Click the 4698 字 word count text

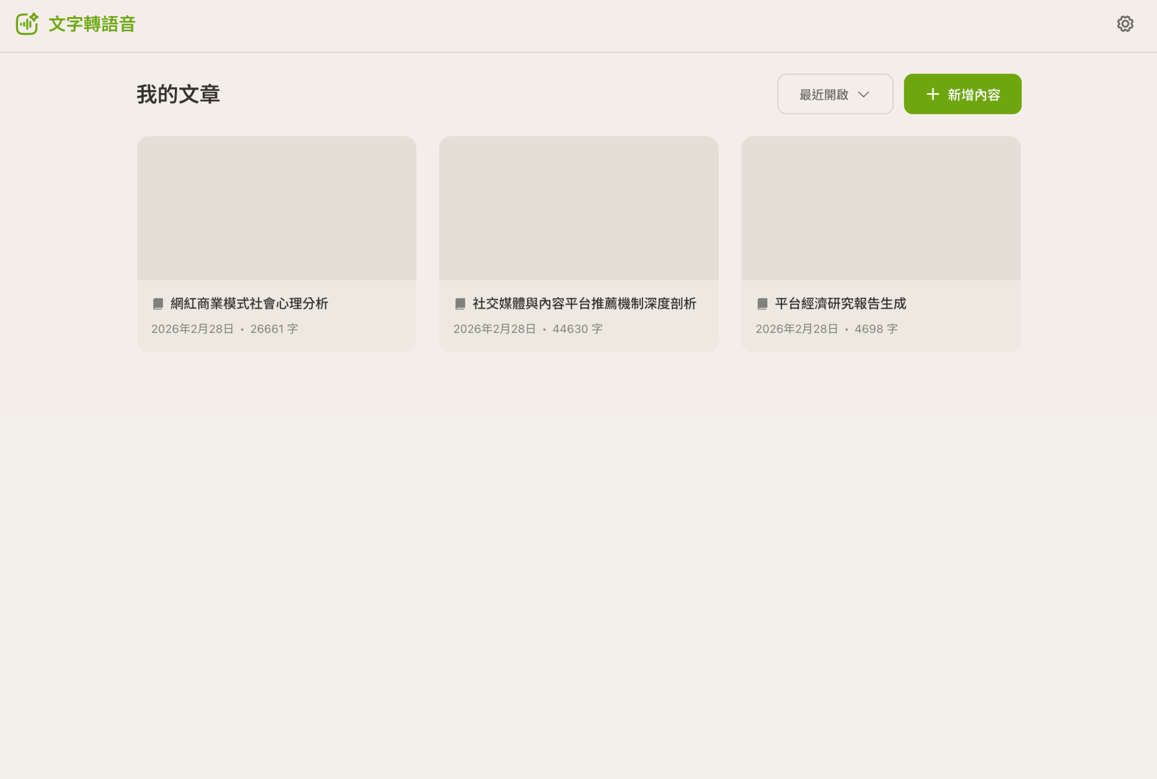(876, 329)
